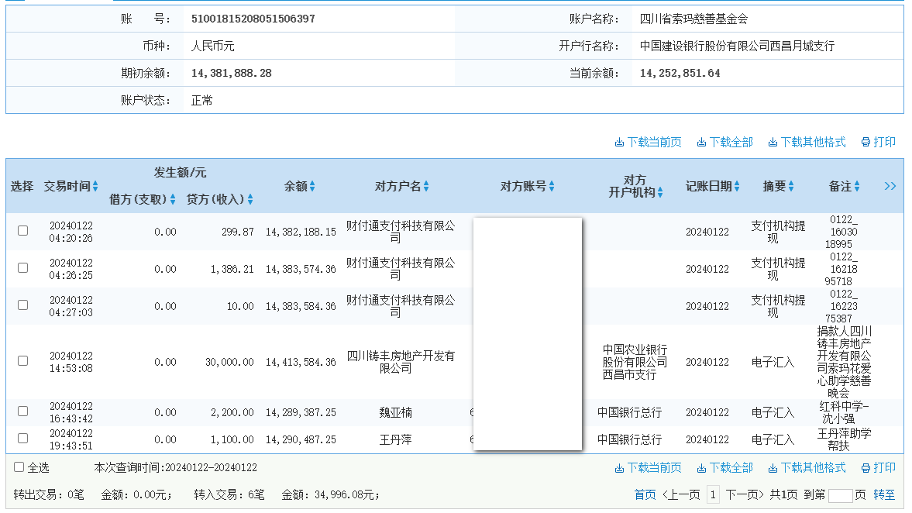
Task: Click balance 14,290,487.25 cell
Action: coord(301,439)
